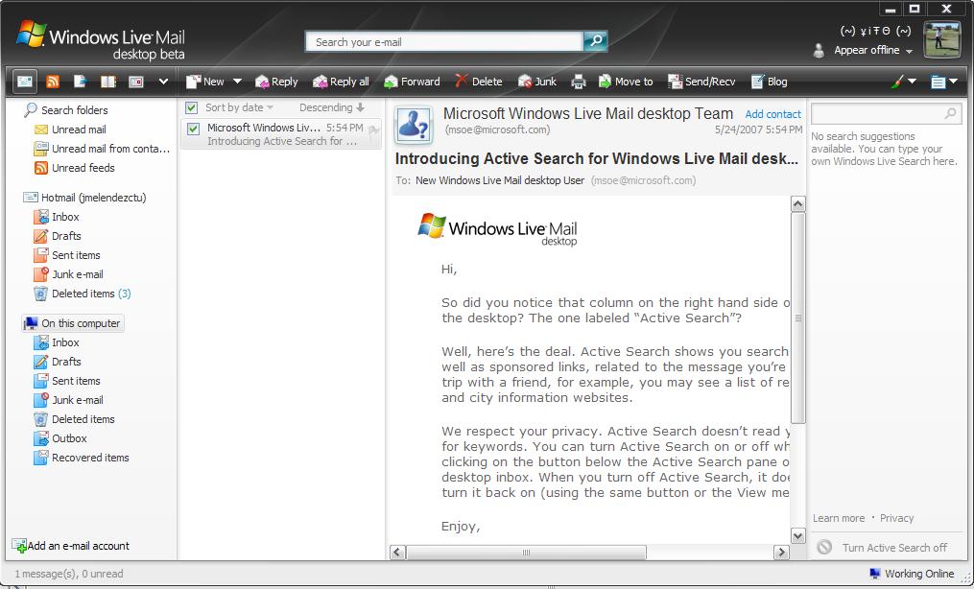Open the newsgroups view icon in toolbar
The width and height of the screenshot is (974, 589).
pyautogui.click(x=81, y=82)
